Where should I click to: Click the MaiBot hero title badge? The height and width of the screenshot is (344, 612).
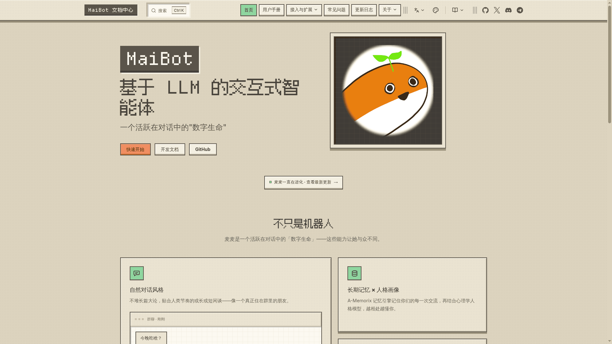click(x=160, y=59)
